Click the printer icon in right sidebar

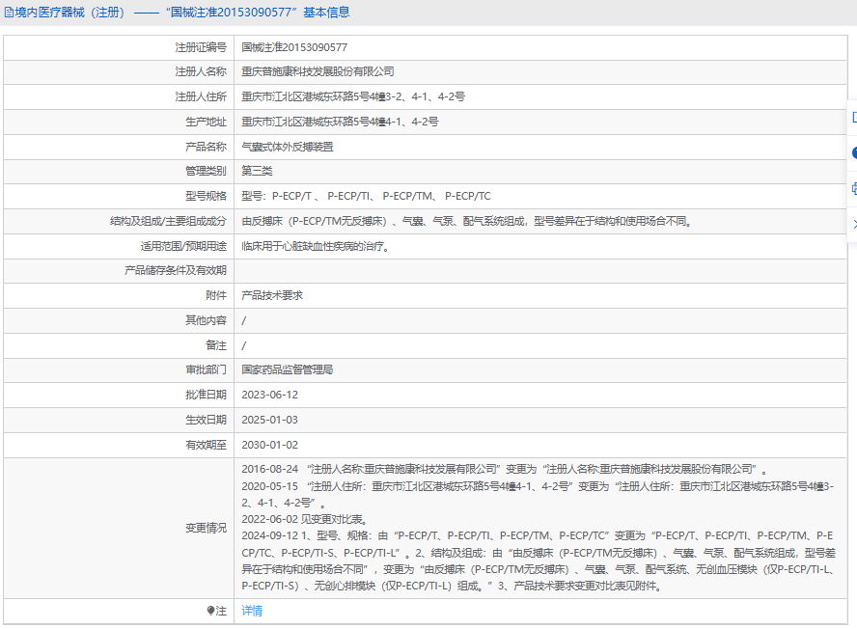853,188
